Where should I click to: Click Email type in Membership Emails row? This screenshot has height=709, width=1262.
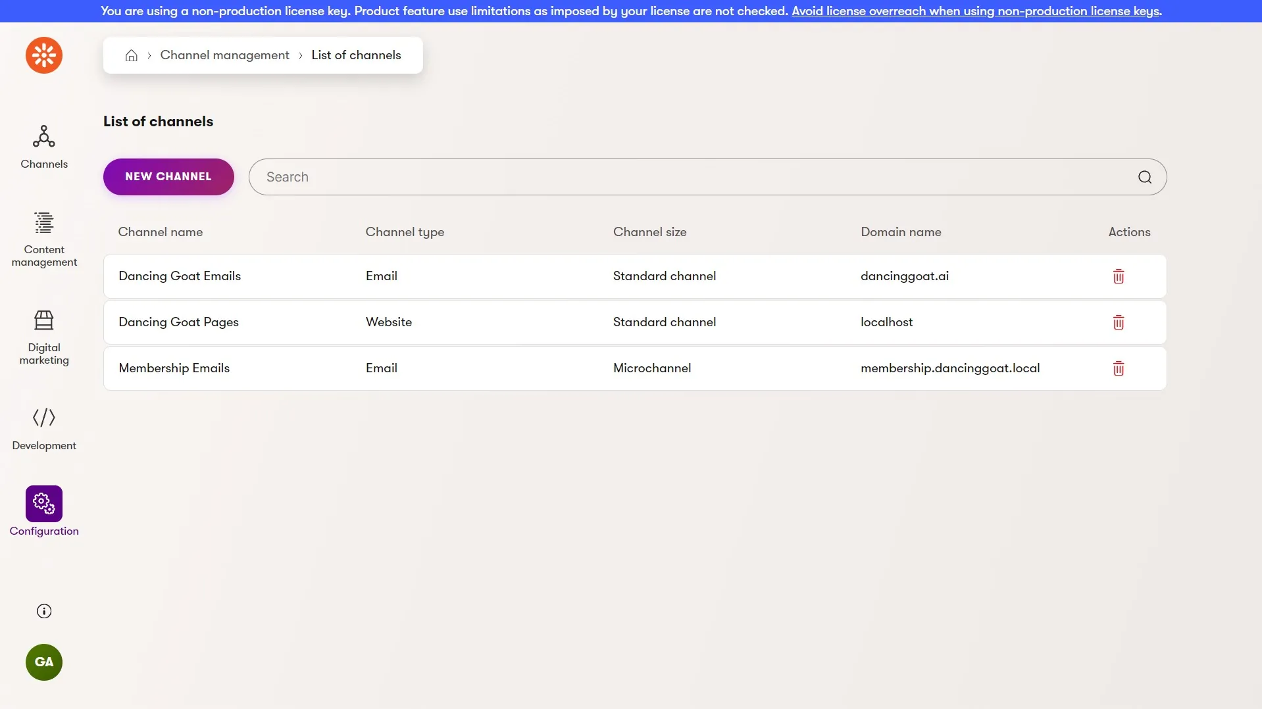pos(382,368)
